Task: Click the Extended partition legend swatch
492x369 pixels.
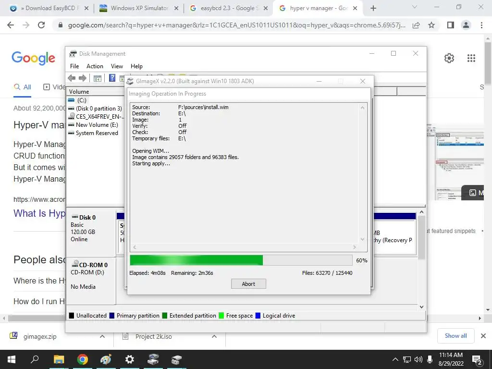Action: click(165, 315)
